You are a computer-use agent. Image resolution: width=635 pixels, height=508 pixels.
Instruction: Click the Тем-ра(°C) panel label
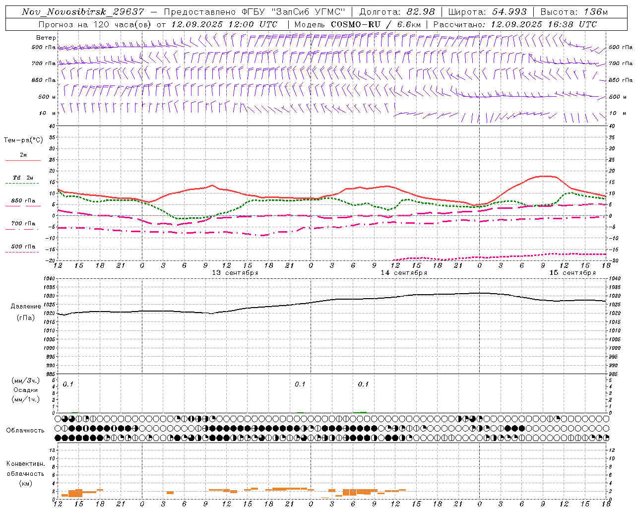[23, 140]
